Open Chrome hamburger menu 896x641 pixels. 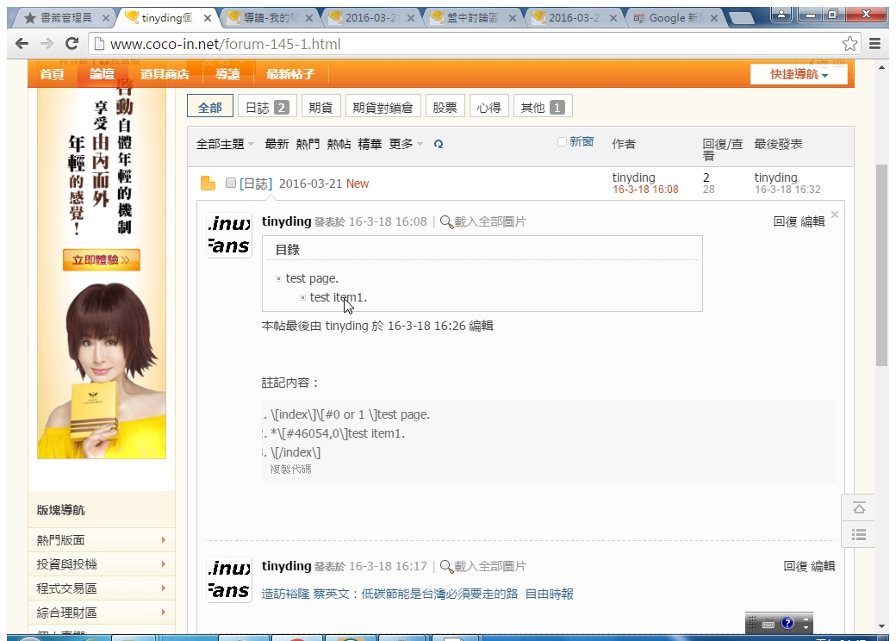point(874,43)
